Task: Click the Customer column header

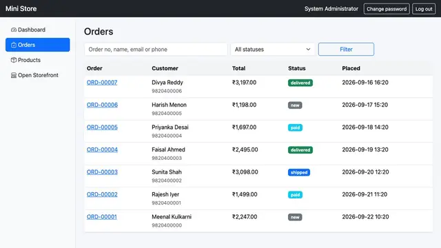Action: tap(165, 68)
